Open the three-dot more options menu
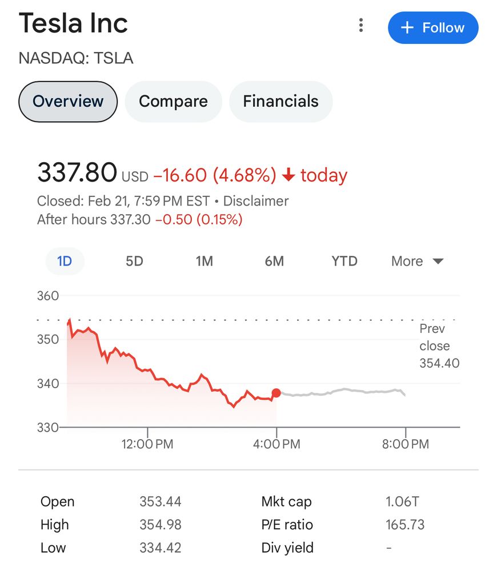The image size is (497, 571). [360, 25]
